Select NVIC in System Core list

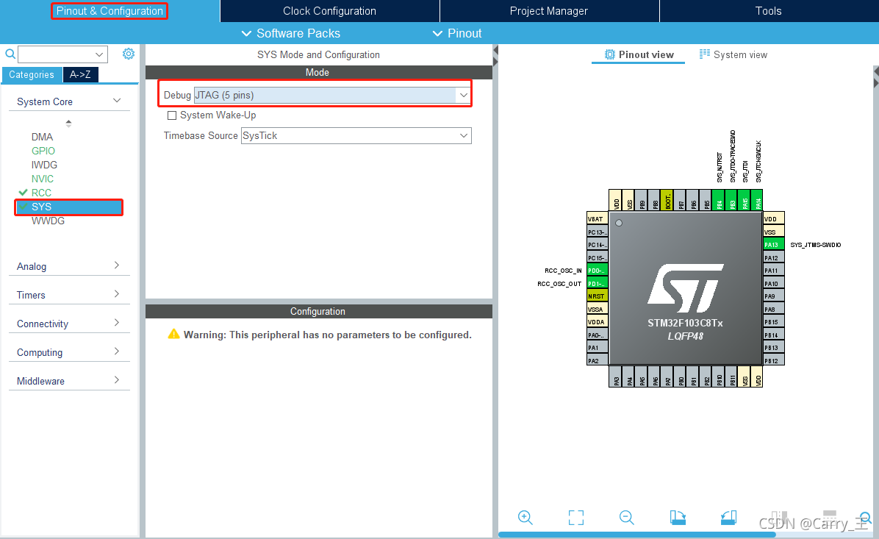click(x=43, y=179)
